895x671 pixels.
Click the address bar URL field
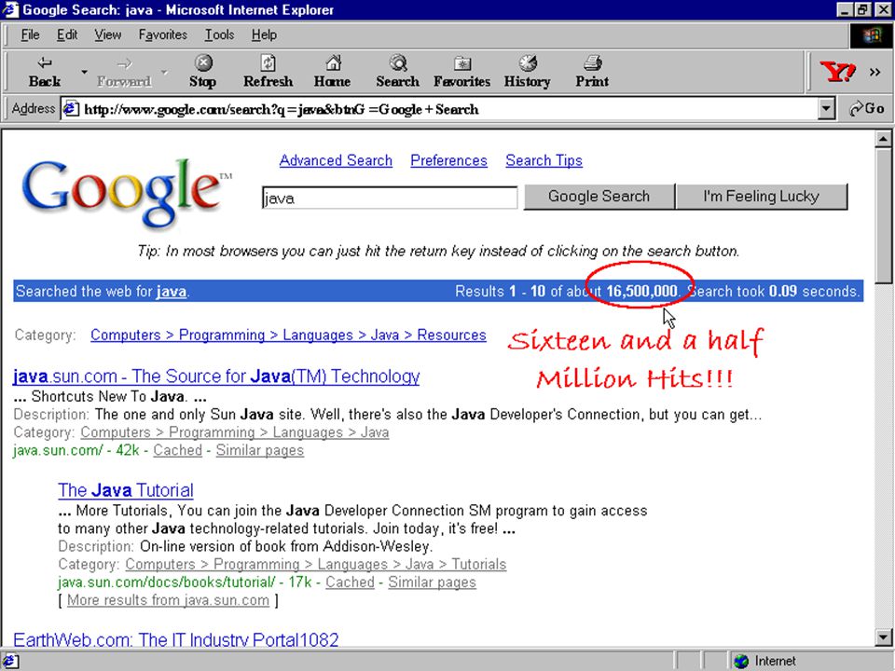(x=439, y=108)
